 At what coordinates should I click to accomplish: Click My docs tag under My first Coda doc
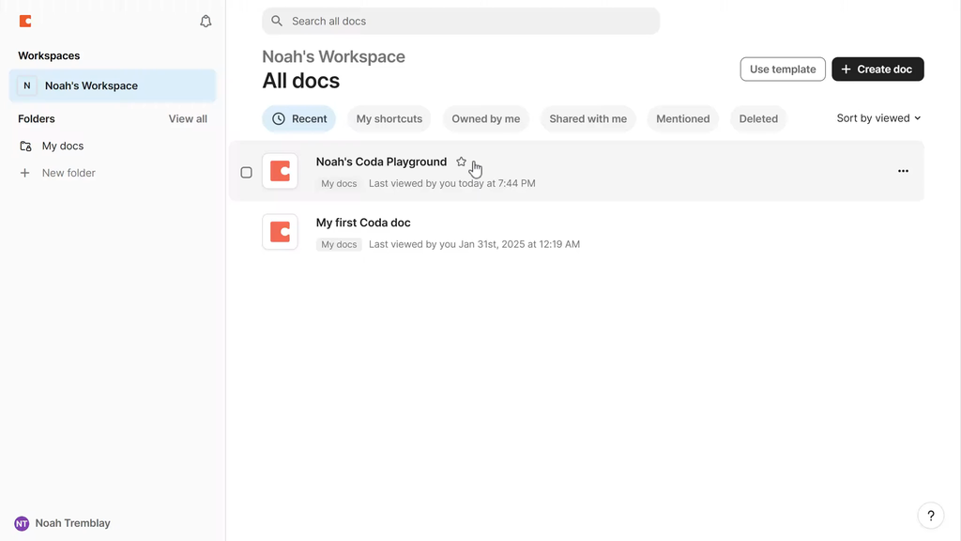[x=339, y=244]
